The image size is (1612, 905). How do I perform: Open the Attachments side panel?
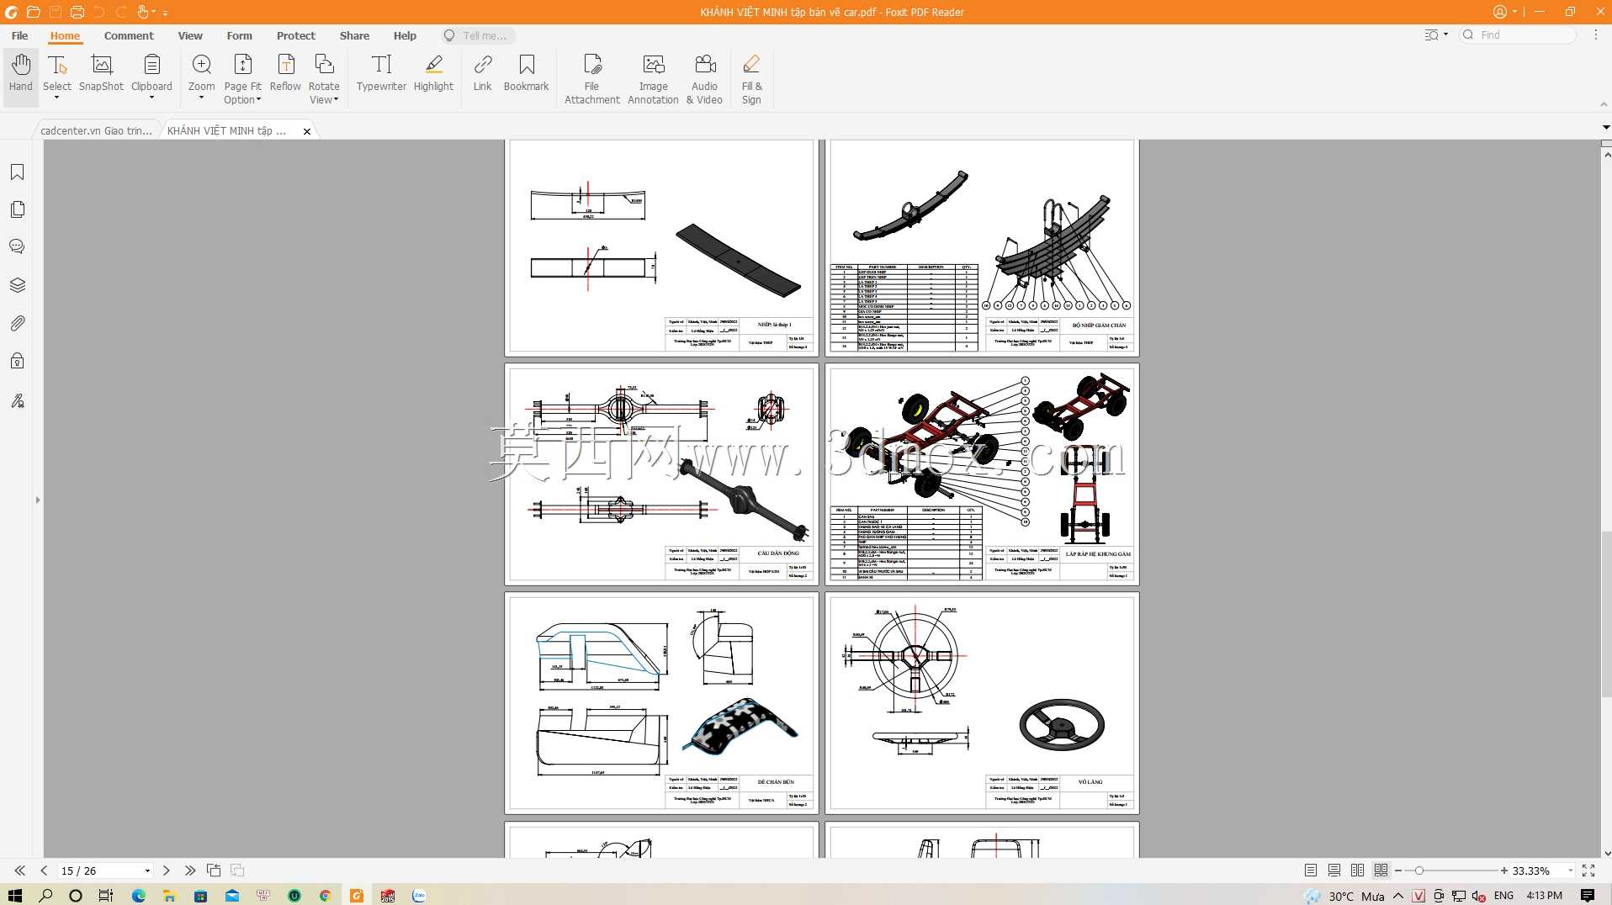point(17,323)
